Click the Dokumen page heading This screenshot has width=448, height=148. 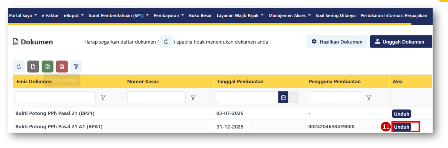(33, 42)
